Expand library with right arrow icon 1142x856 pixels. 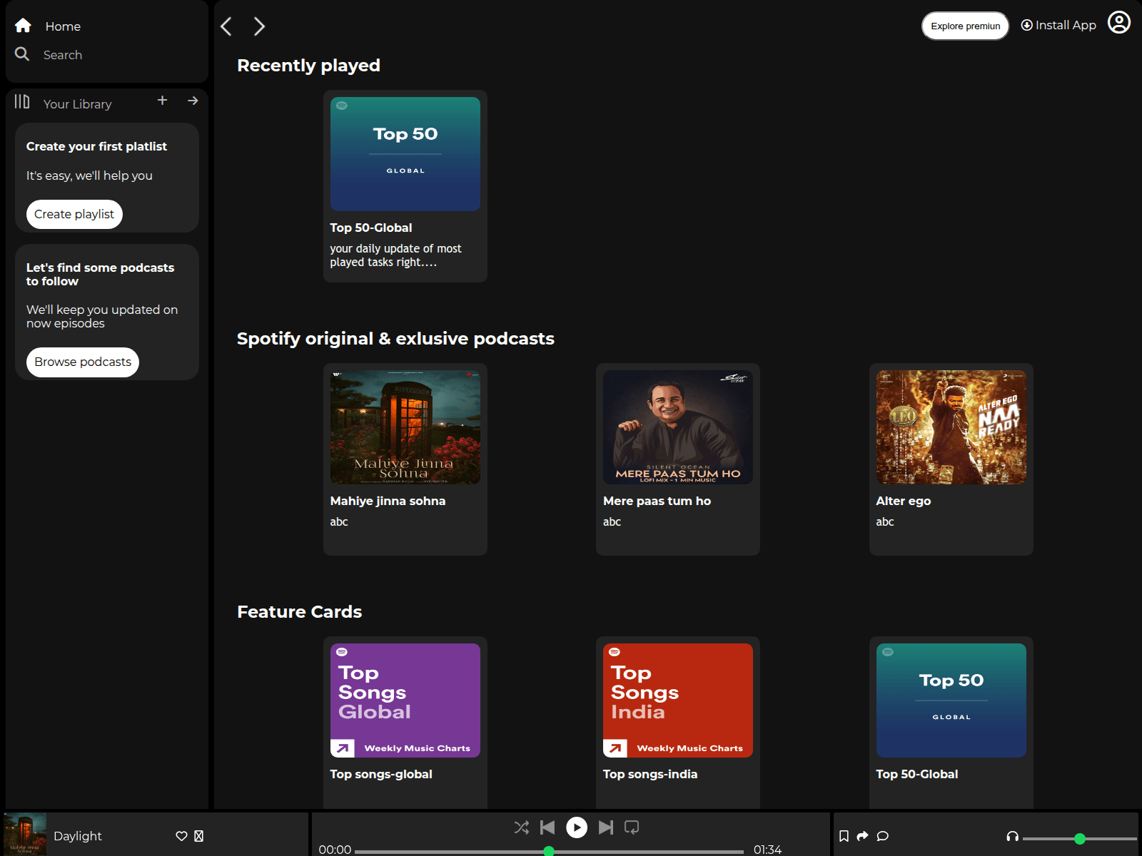[193, 101]
